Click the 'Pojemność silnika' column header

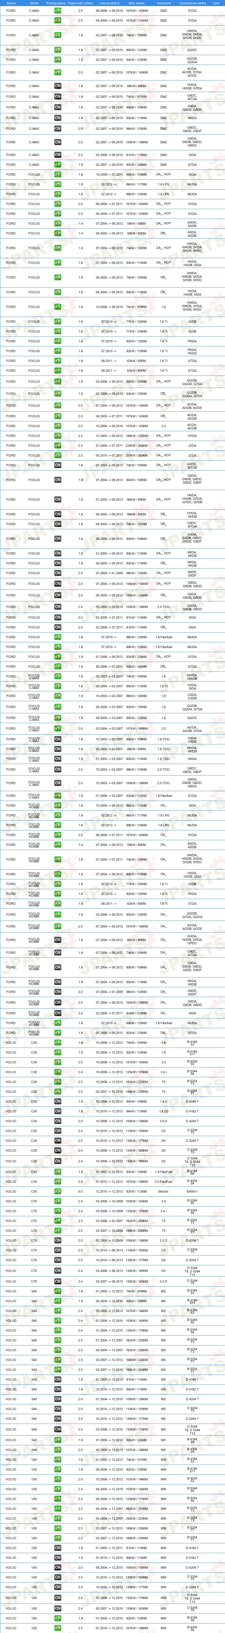click(80, 3)
